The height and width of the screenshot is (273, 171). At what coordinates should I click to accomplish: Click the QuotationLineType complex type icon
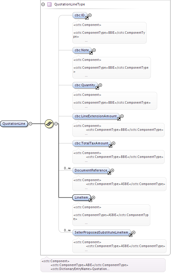click(x=49, y=4)
